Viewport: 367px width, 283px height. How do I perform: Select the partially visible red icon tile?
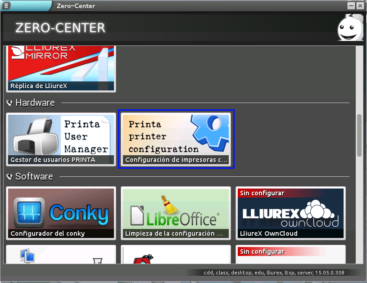176,255
